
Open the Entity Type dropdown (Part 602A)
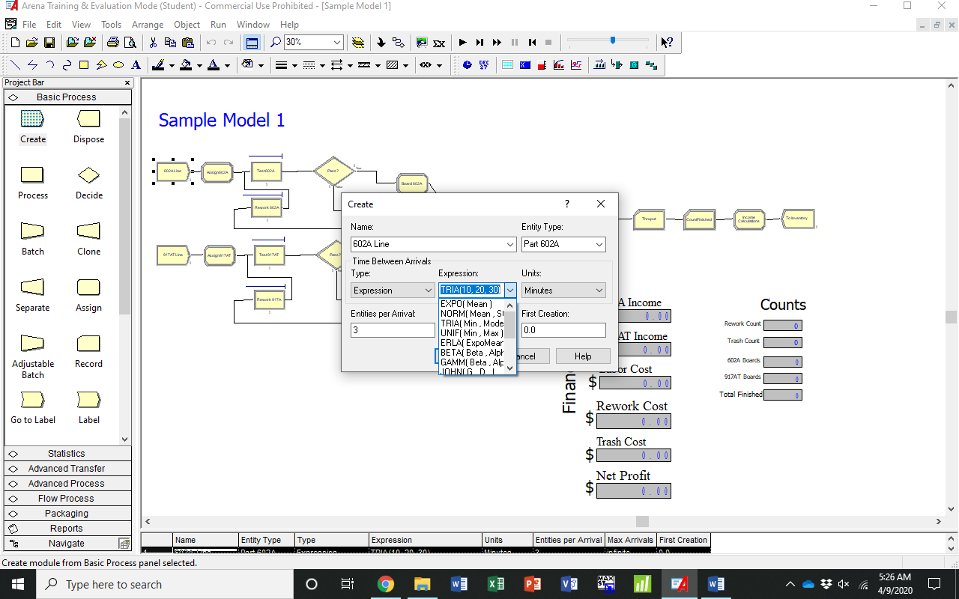(x=599, y=244)
